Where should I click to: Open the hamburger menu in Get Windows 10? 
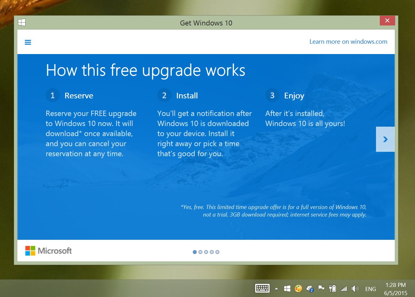tap(28, 42)
